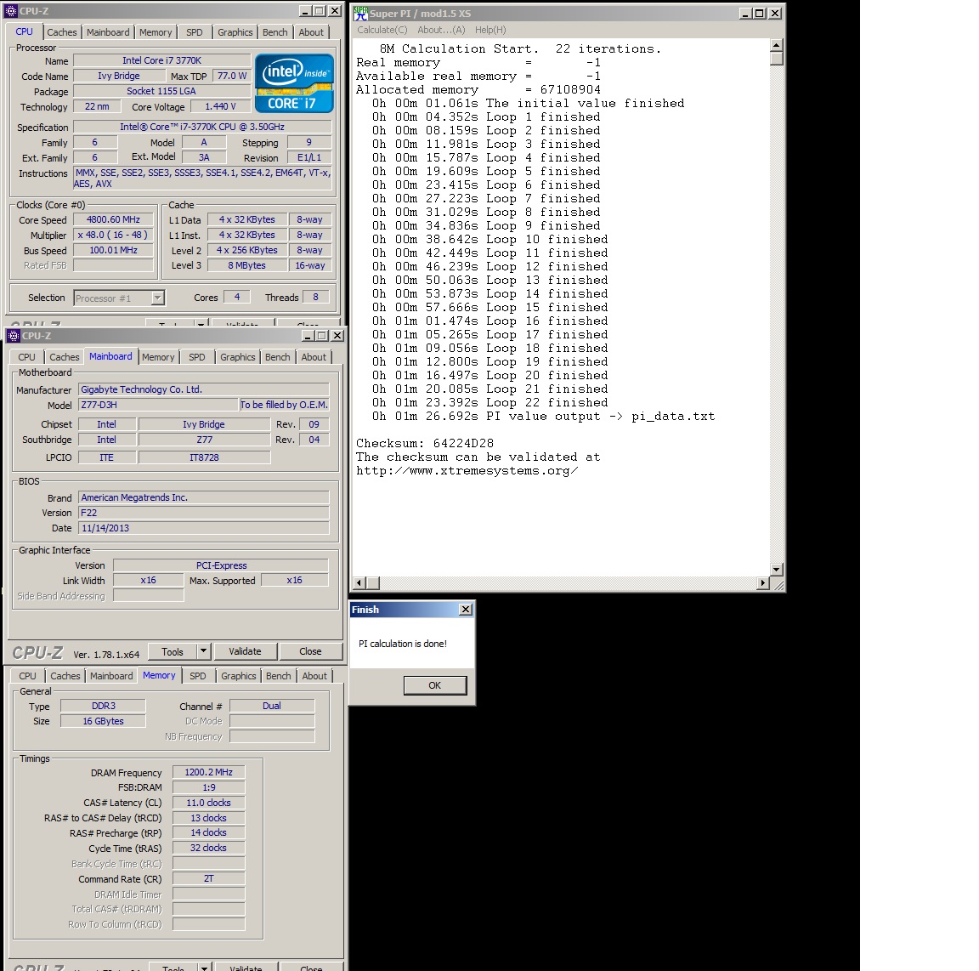Viewport: 979px width, 971px height.
Task: Click the DRAM Frequency value 1200.2 MHz
Action: (208, 772)
